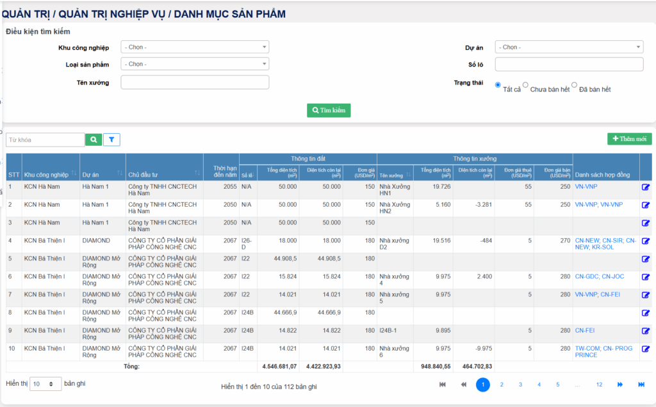
Task: Expand the Loại sản phẩm dropdown
Action: [x=195, y=64]
